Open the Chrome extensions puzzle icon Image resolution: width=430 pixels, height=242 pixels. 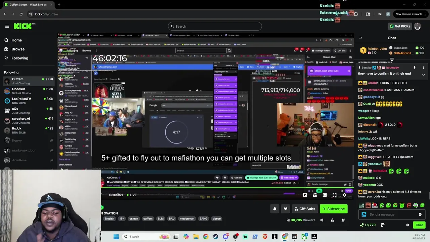coord(356,14)
